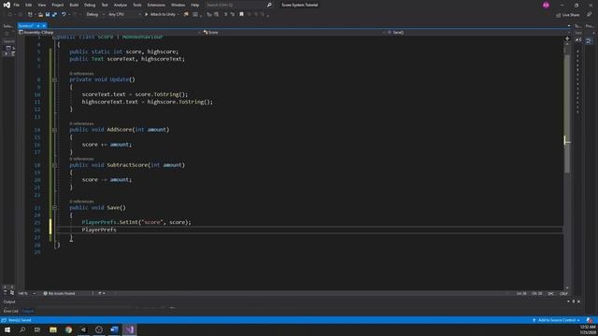The height and width of the screenshot is (336, 598).
Task: Click the Save file toolbar icon
Action: (48, 15)
